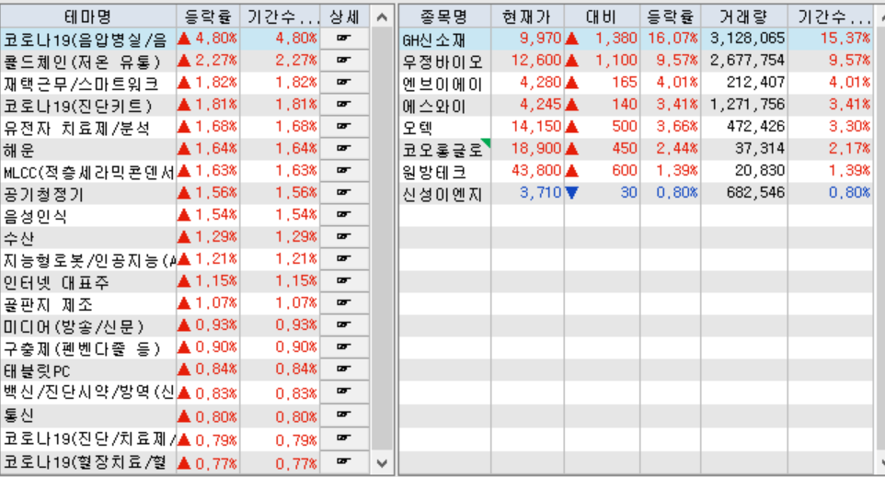The image size is (885, 477).
Task: Sort by 테마명 column header
Action: click(x=88, y=17)
